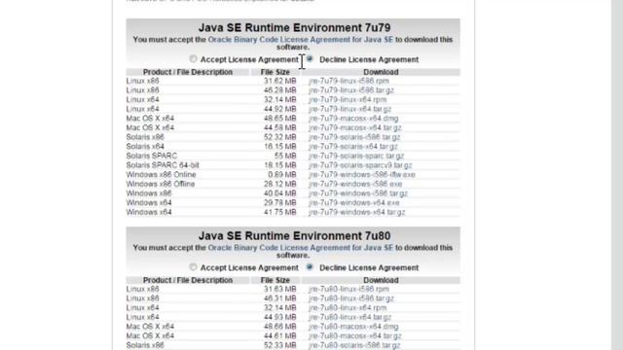Select Accept License Agreement for 7u80

click(193, 267)
